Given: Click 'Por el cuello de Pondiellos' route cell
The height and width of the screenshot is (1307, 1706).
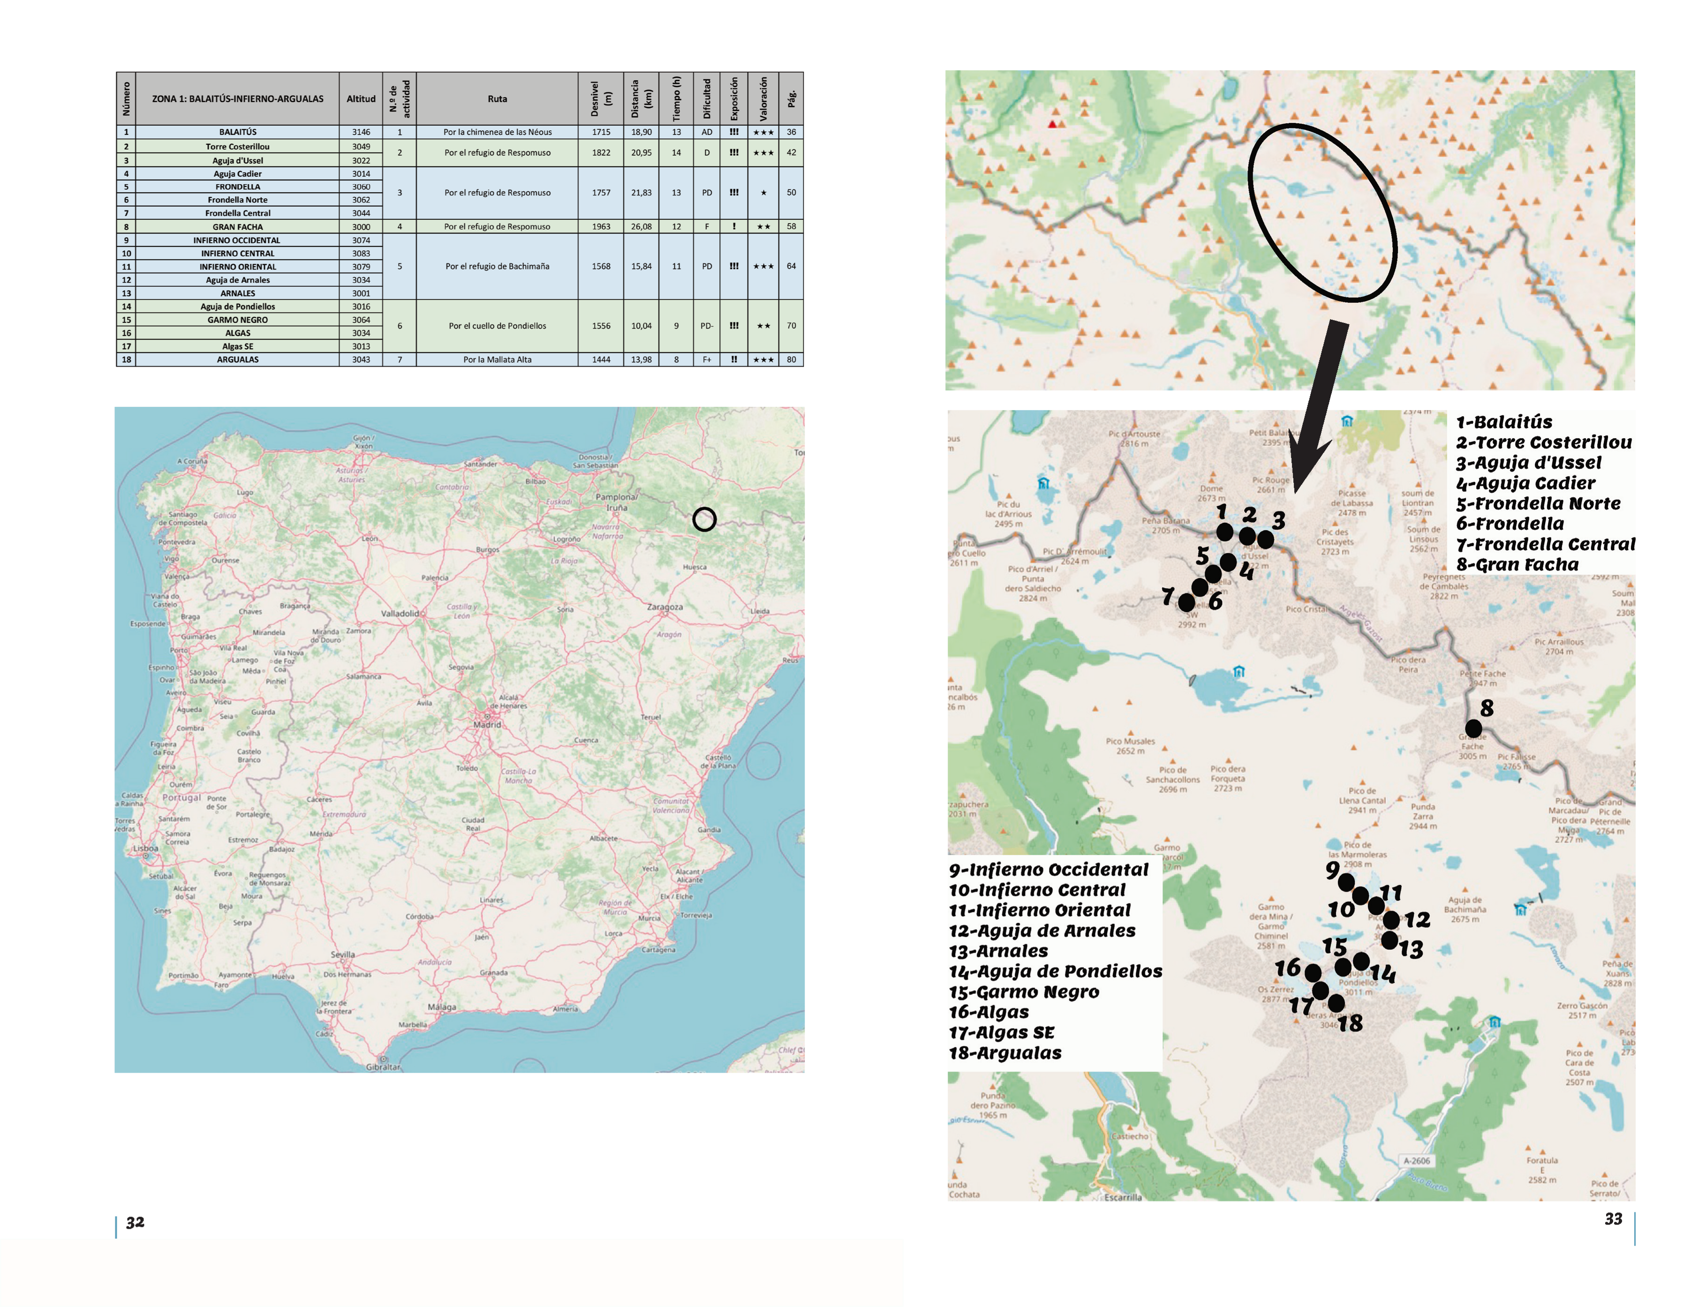Looking at the screenshot, I should coord(498,326).
